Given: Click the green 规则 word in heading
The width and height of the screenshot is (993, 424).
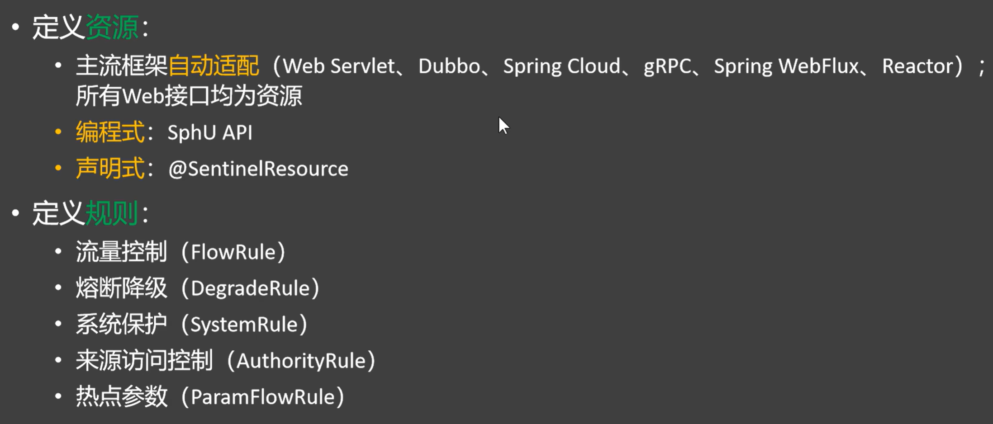Looking at the screenshot, I should point(111,213).
